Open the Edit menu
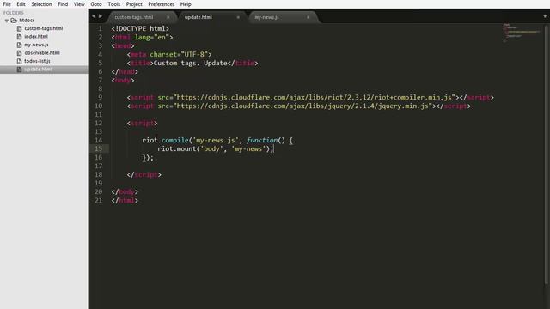 [21, 4]
